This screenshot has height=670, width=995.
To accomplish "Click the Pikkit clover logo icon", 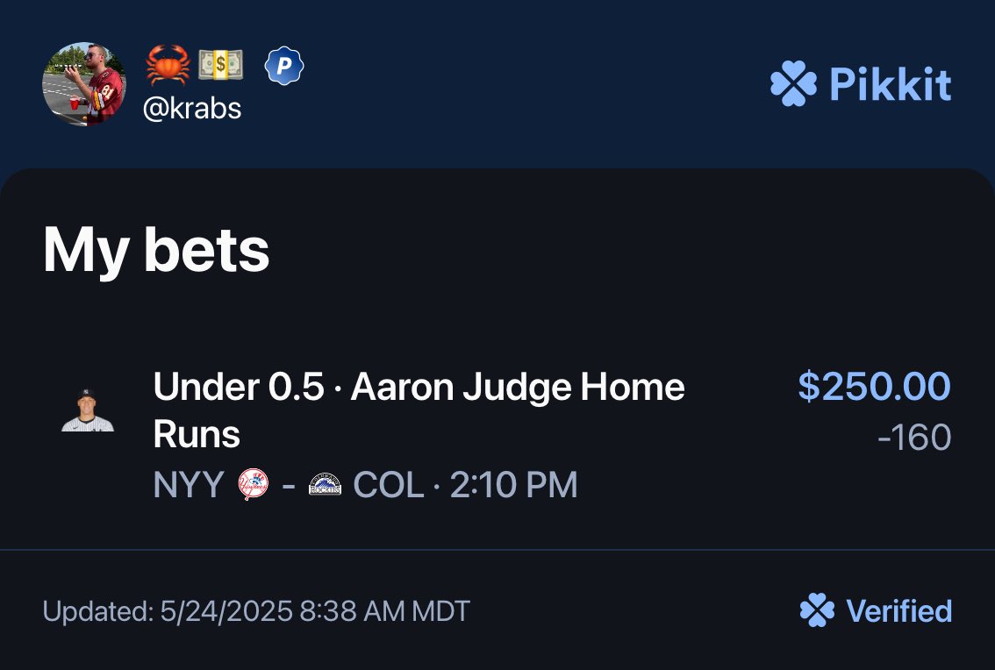I will pyautogui.click(x=793, y=85).
